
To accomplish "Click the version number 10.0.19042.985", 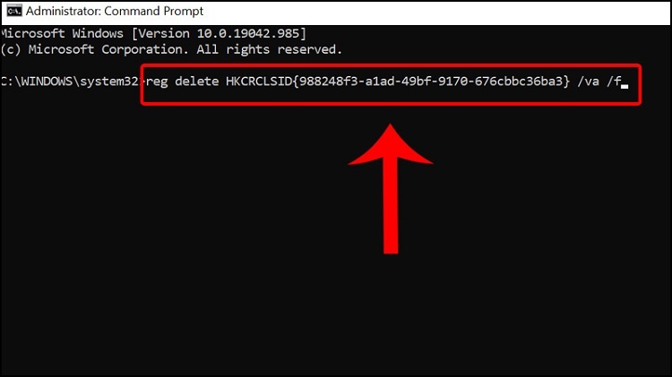I will (247, 33).
